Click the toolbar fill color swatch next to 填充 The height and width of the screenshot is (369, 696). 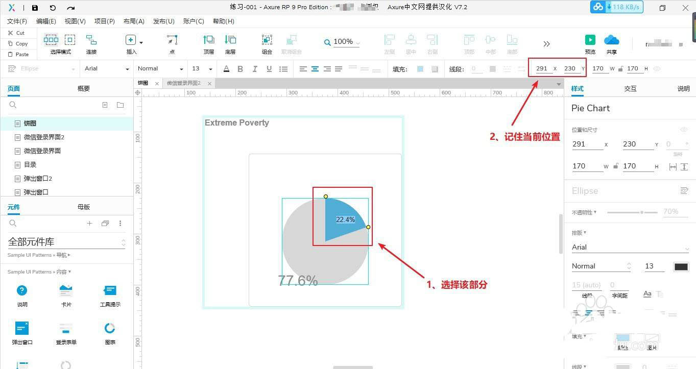[x=420, y=69]
